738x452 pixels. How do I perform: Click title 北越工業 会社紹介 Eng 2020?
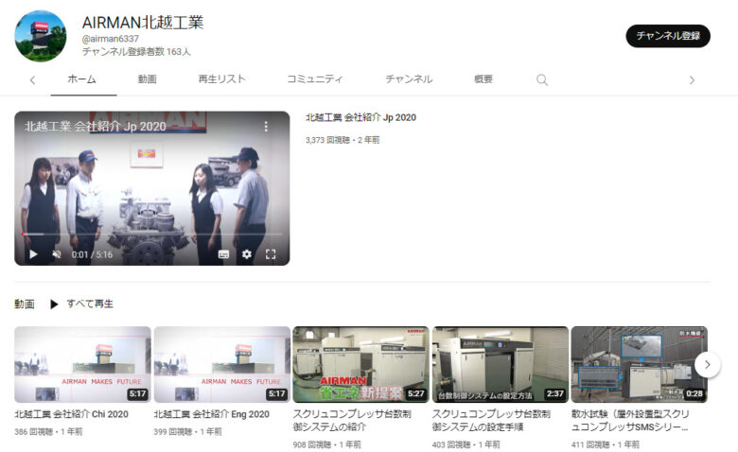pos(211,414)
